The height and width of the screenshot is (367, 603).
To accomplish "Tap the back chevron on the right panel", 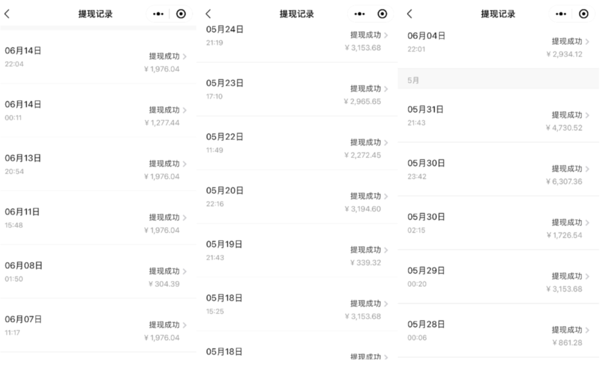I will coord(410,14).
